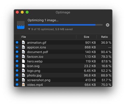Sort the list by File column header
The width and height of the screenshot is (126, 105).
click(x=48, y=37)
